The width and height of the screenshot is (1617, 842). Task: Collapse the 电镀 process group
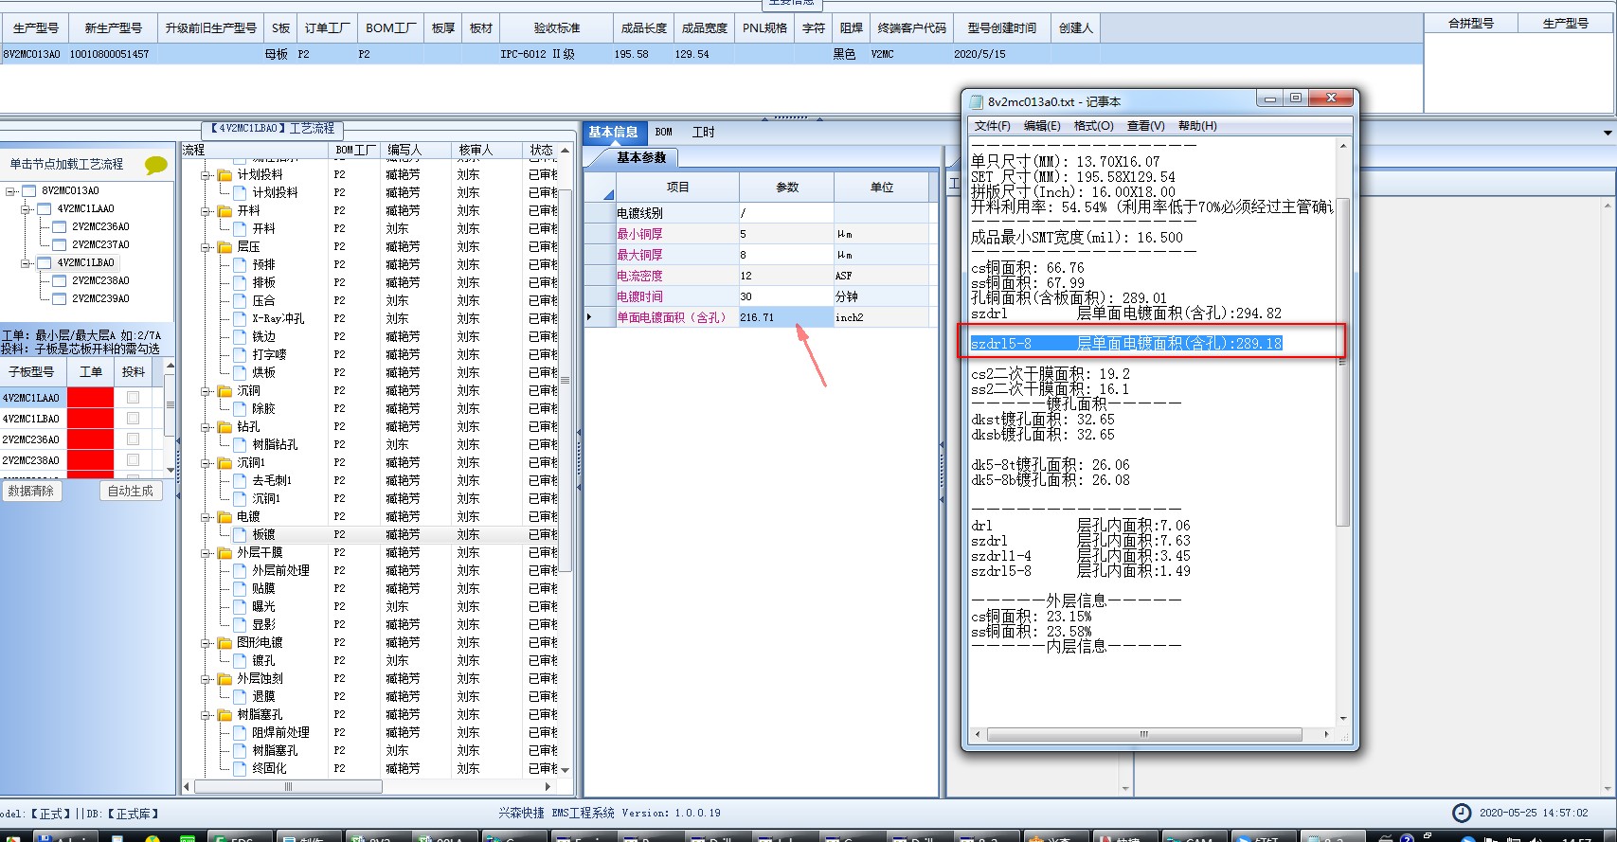click(x=207, y=517)
